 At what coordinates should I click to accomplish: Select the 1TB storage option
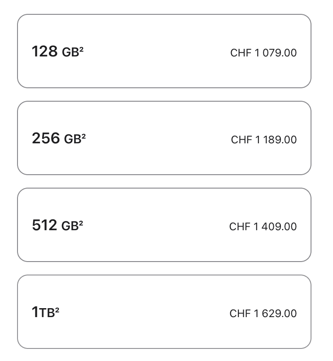(164, 312)
